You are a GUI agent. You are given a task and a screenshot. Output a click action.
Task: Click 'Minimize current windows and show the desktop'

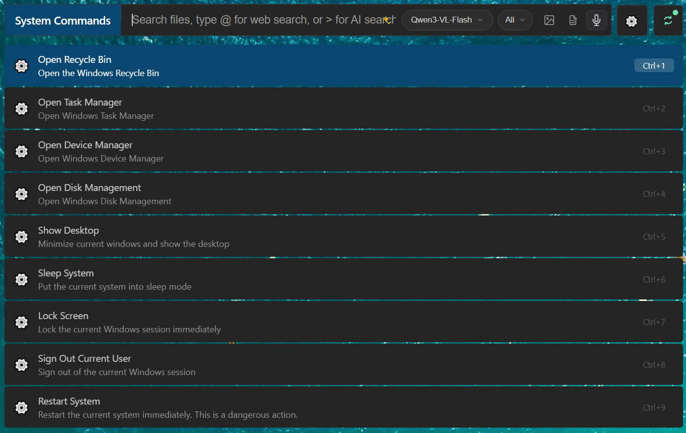coord(134,244)
